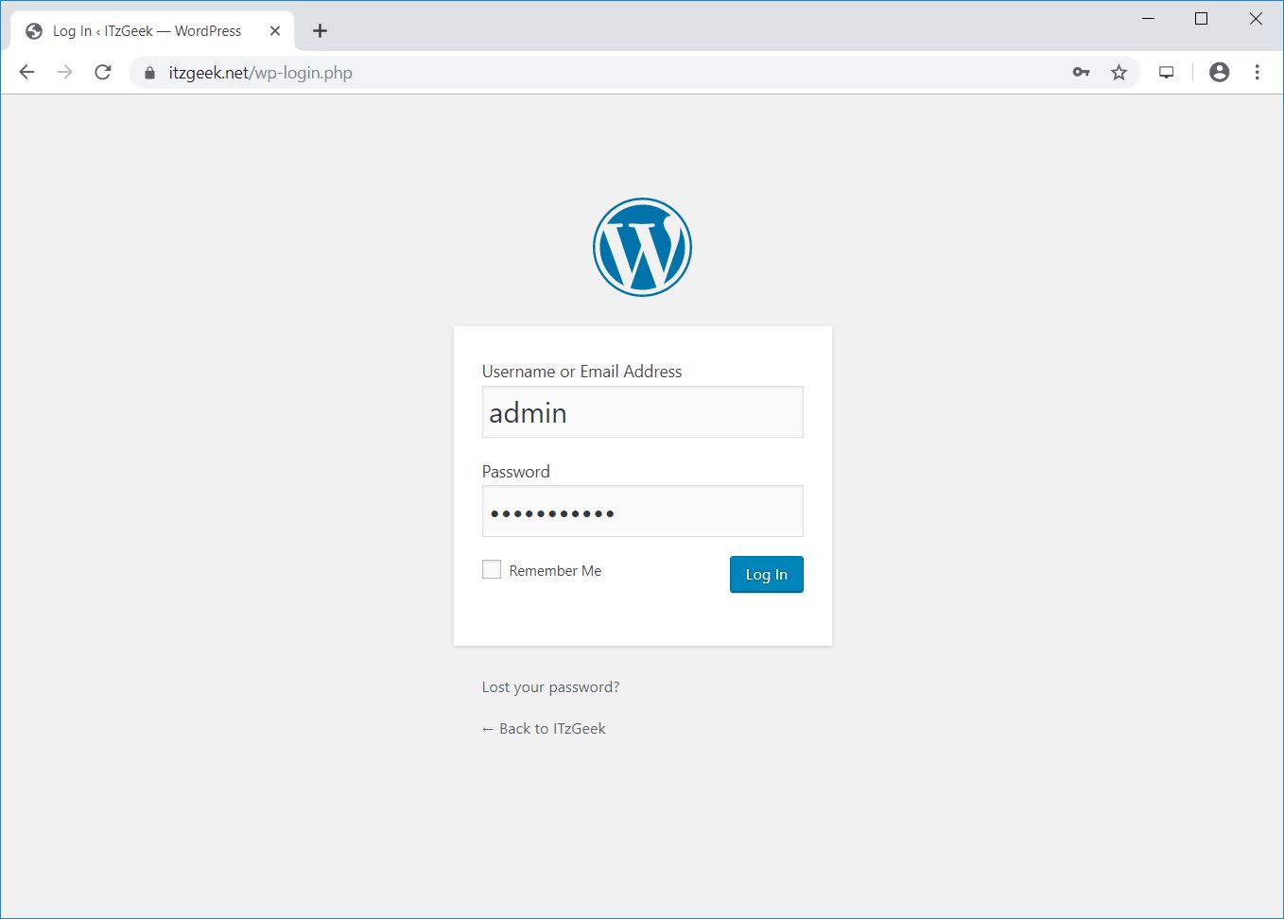Select the Log In ‹ ITzGeek — WordPress tab
The image size is (1284, 919).
click(152, 31)
